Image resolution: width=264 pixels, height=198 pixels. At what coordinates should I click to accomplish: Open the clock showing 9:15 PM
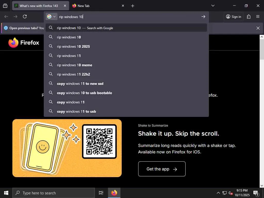click(242, 193)
